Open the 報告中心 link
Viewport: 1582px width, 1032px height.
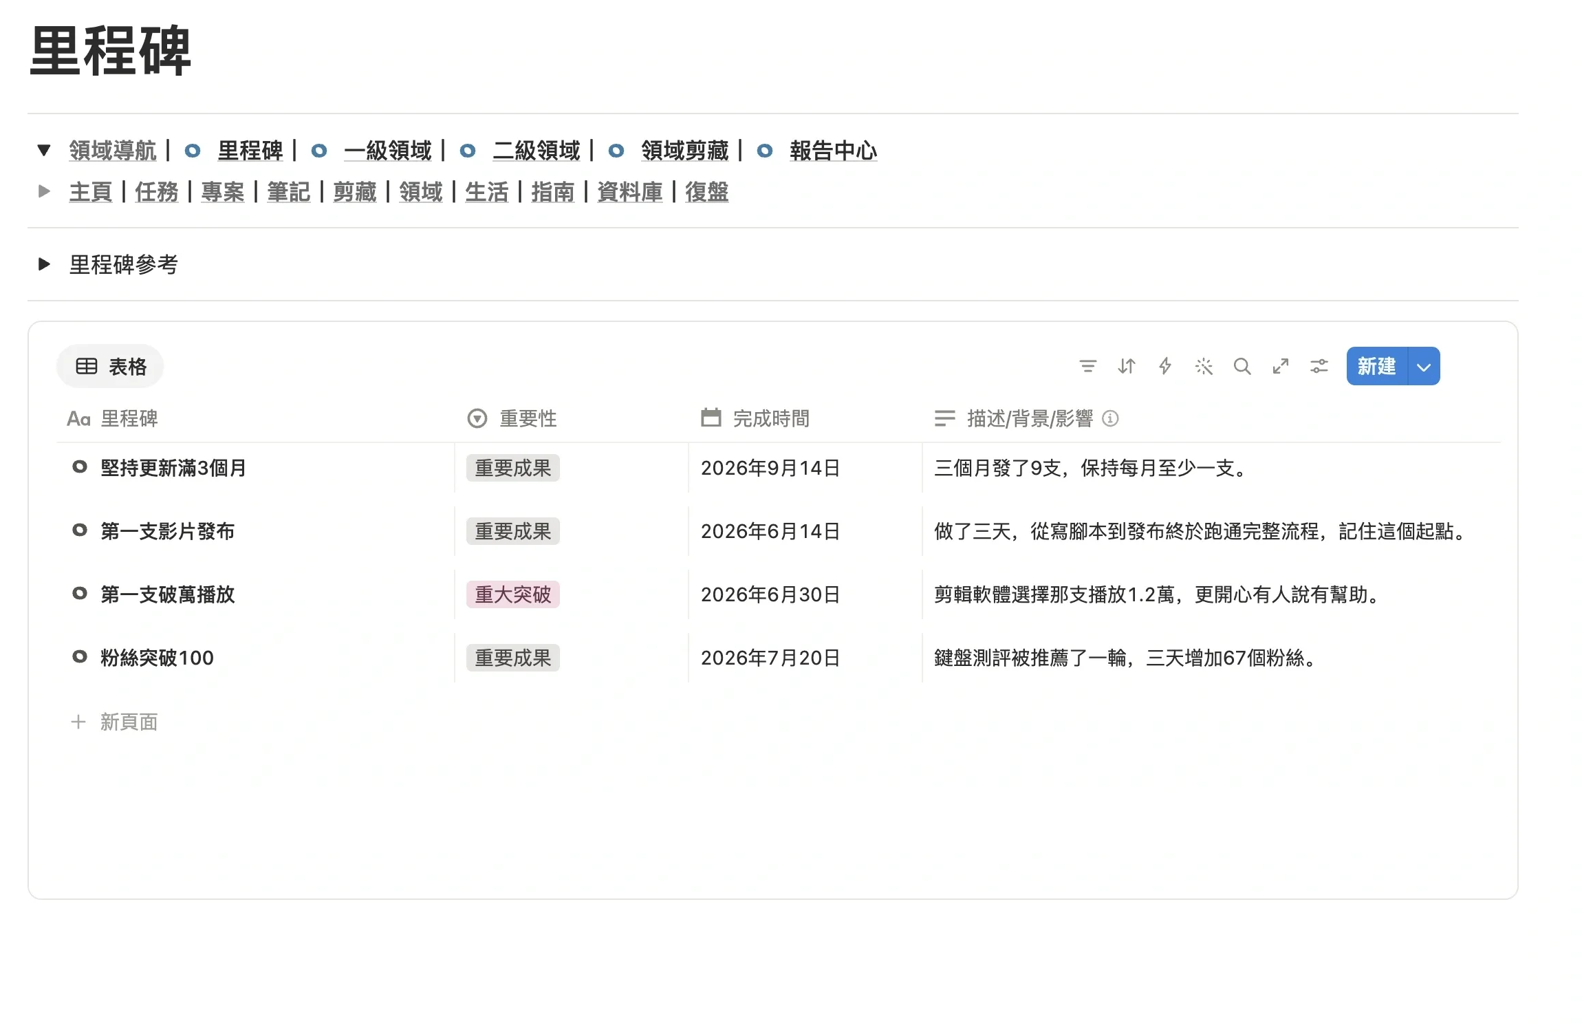coord(834,151)
